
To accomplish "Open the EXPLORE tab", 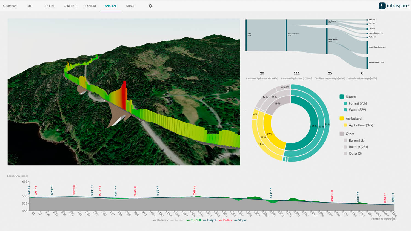I will click(x=91, y=6).
